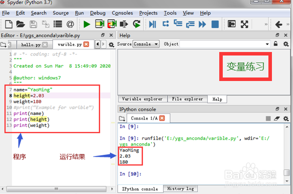Step over current line debug icon
Screen dimensions: 293x194
click(166, 24)
